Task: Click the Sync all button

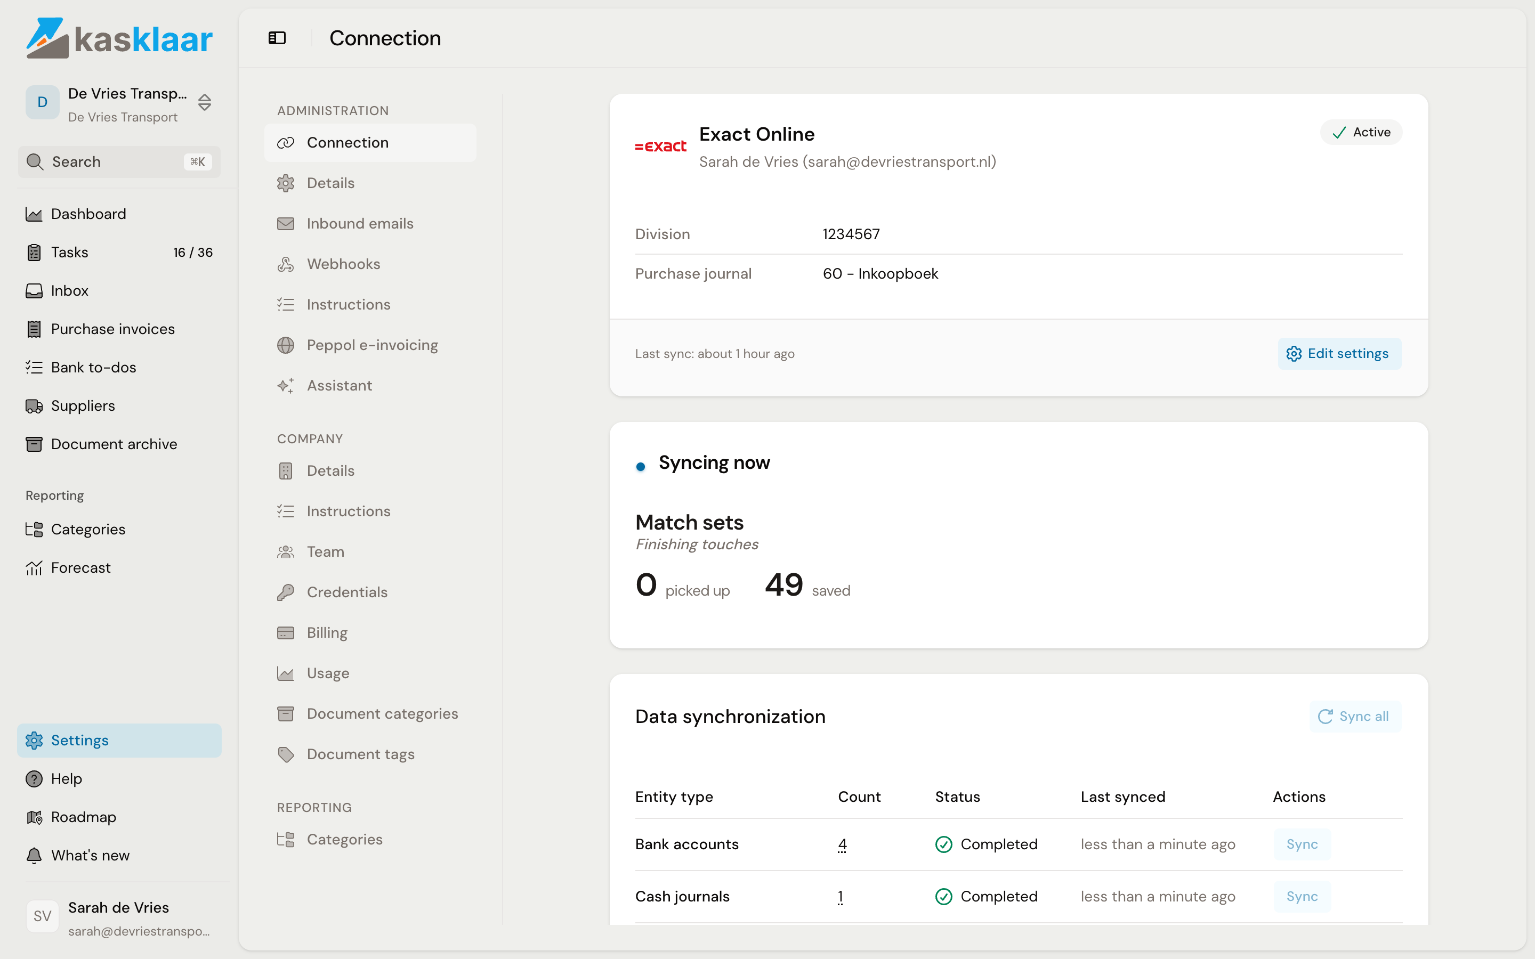Action: (1355, 717)
